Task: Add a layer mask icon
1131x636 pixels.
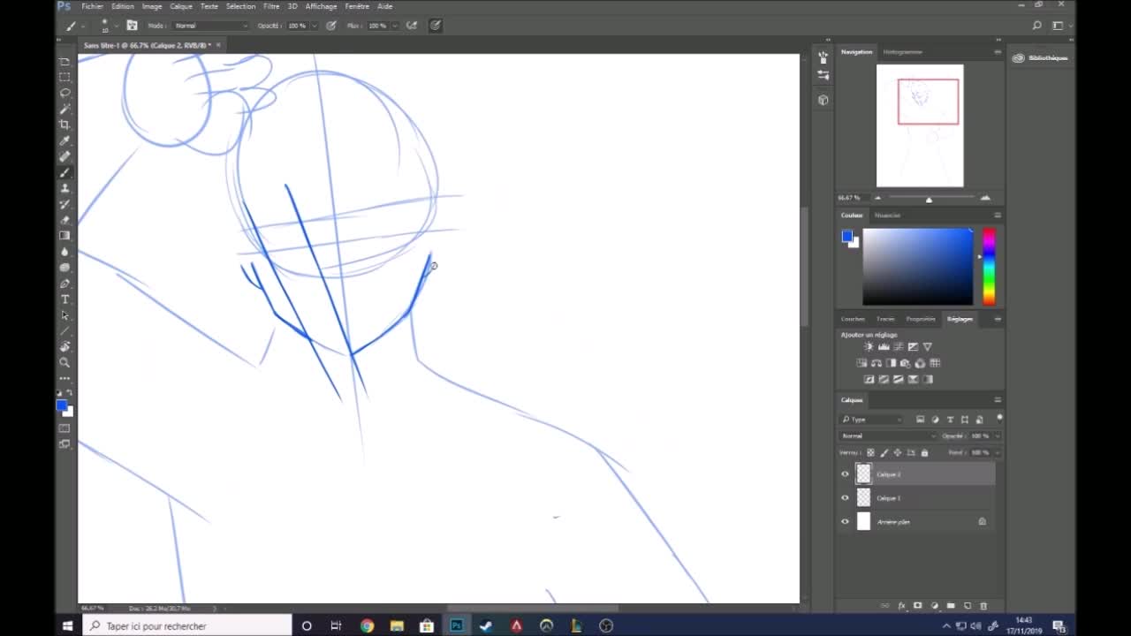Action: [x=918, y=606]
